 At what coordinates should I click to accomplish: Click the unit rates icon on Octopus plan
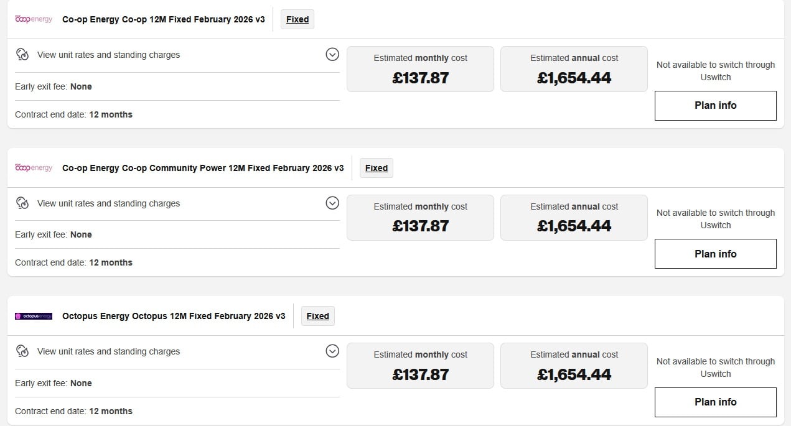[x=22, y=351]
